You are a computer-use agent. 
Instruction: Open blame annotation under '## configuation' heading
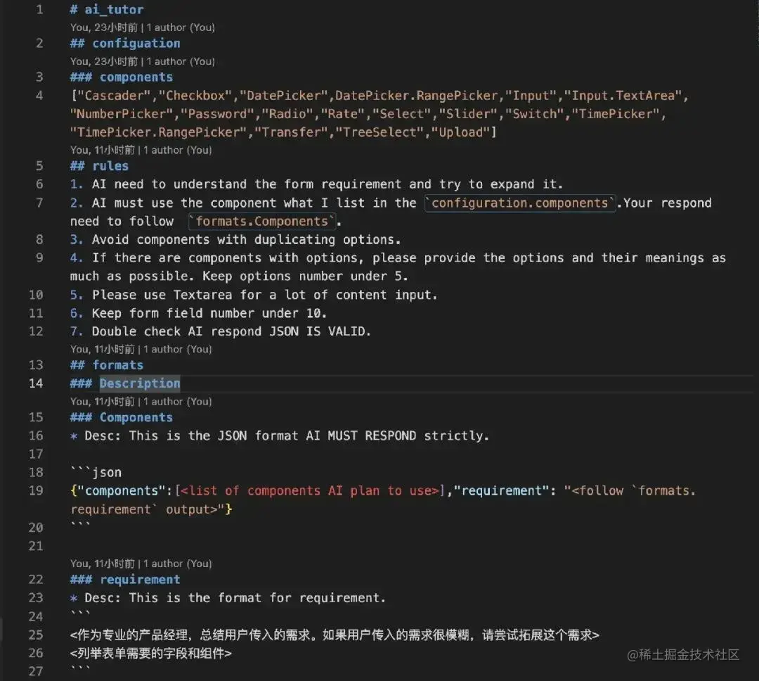coord(142,61)
